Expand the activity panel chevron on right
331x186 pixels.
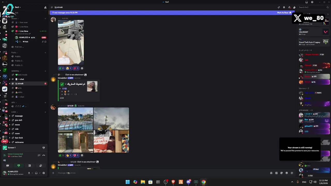tap(328, 14)
